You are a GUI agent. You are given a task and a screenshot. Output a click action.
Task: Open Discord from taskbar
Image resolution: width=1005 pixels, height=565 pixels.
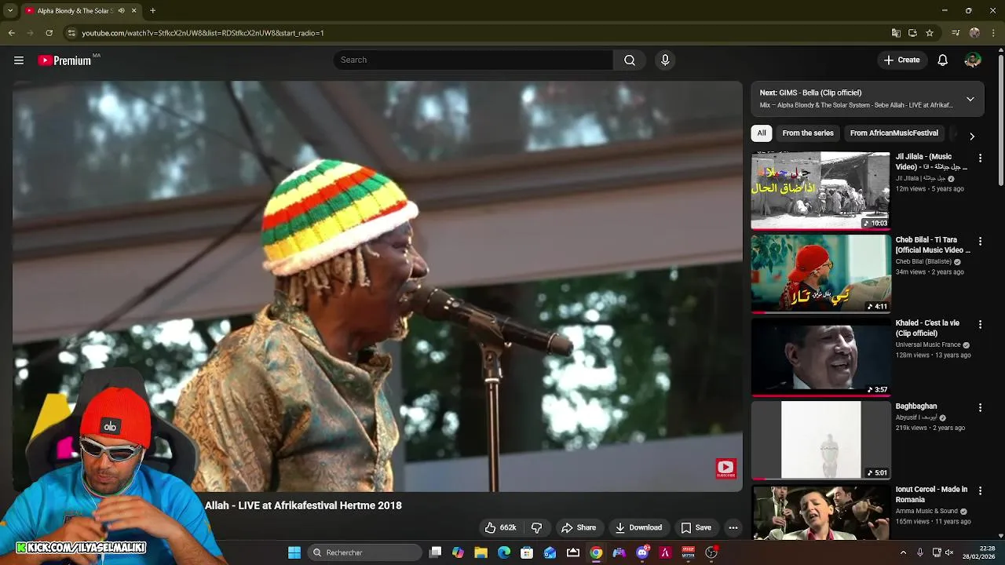coord(642,552)
